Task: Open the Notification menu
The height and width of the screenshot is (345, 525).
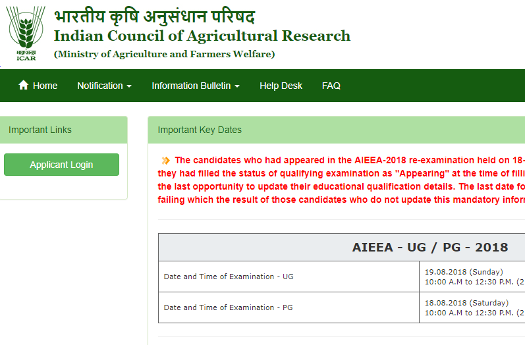Action: coord(105,86)
